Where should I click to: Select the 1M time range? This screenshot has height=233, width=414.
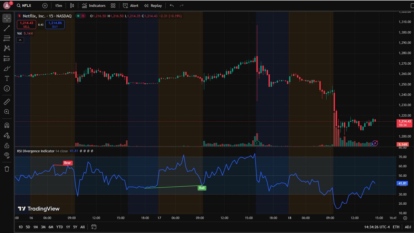click(x=36, y=227)
